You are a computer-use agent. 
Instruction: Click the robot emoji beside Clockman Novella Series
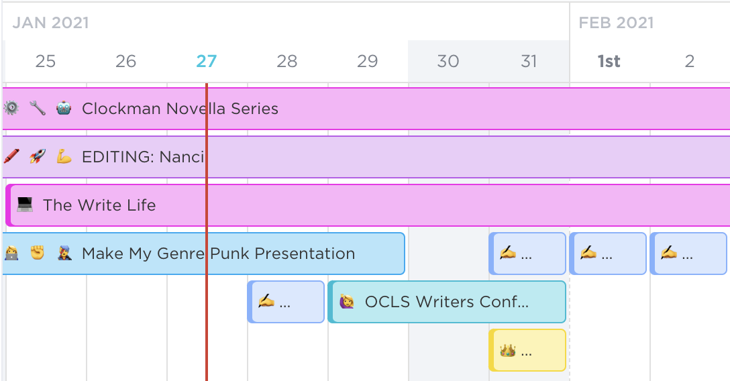click(x=64, y=109)
